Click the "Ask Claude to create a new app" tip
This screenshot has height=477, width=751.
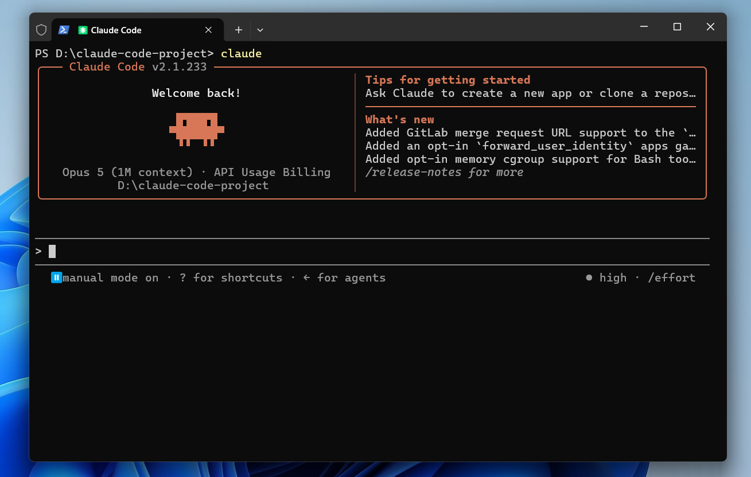point(531,93)
